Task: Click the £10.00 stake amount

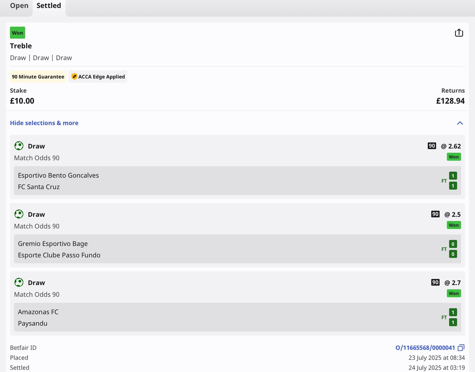Action: click(x=22, y=101)
